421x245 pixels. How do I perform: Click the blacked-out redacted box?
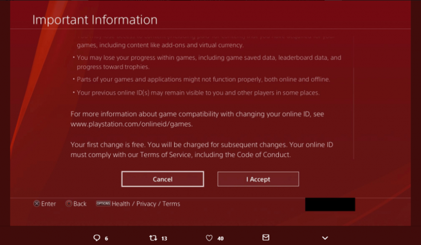point(330,204)
